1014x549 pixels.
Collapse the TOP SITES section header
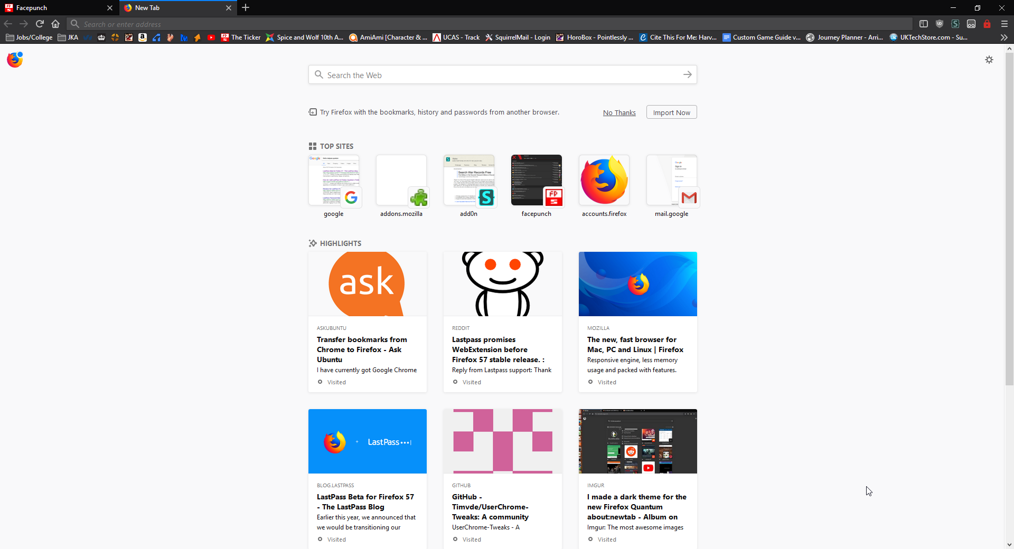point(331,146)
